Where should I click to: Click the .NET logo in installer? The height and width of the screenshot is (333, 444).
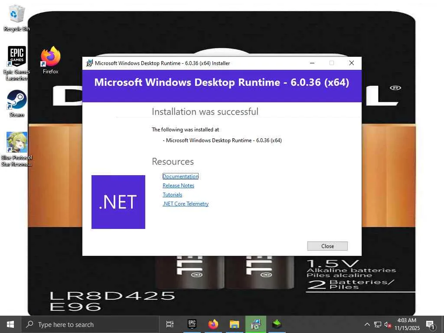click(118, 202)
